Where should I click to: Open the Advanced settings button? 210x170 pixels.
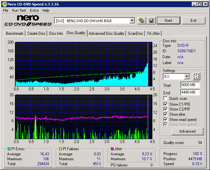tap(187, 131)
